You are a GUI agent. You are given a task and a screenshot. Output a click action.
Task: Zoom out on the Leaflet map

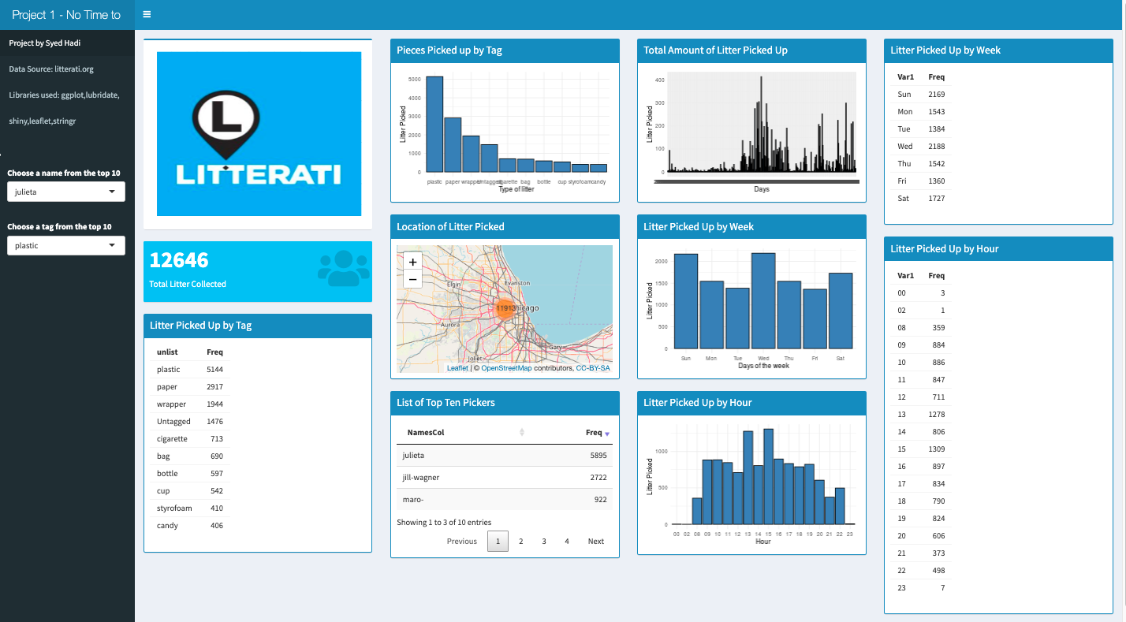(x=412, y=280)
